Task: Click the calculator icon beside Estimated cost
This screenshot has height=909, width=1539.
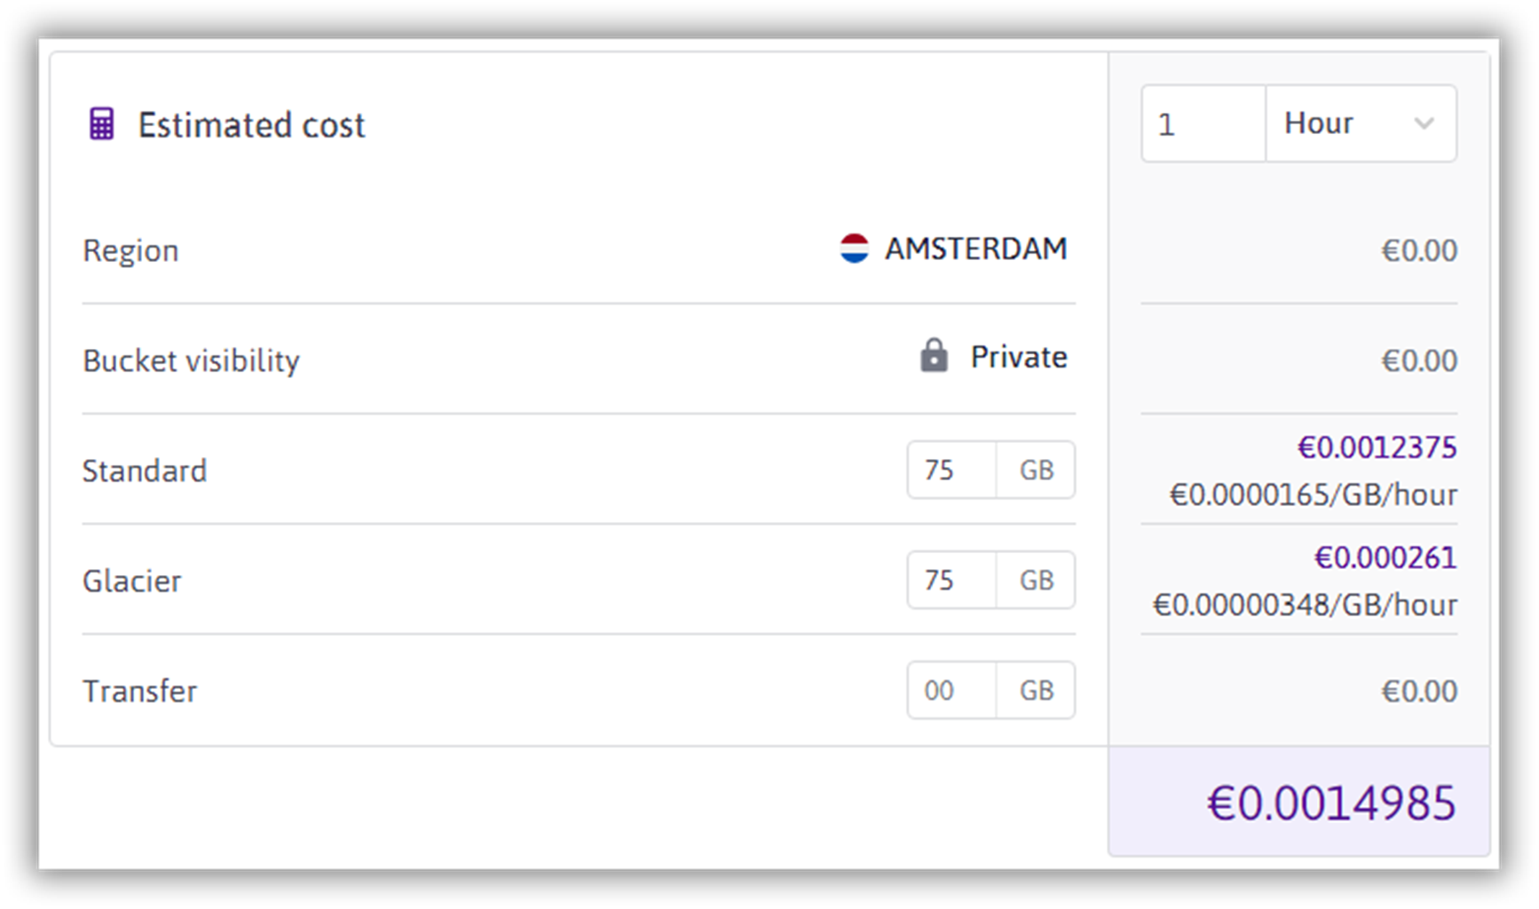Action: click(x=102, y=124)
